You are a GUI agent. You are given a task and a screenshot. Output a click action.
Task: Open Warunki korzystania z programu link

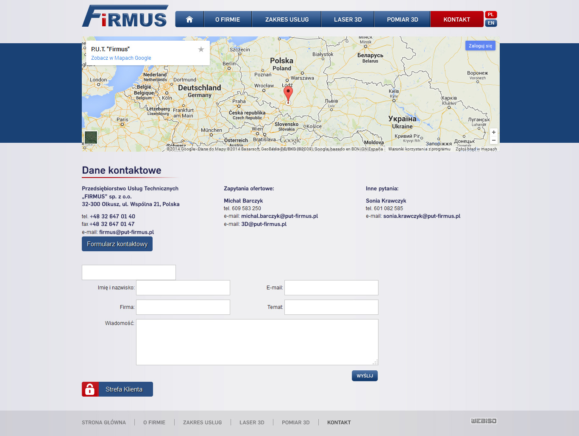tap(419, 149)
